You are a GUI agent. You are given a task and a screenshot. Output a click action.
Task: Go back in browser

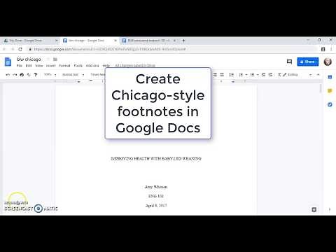point(4,49)
